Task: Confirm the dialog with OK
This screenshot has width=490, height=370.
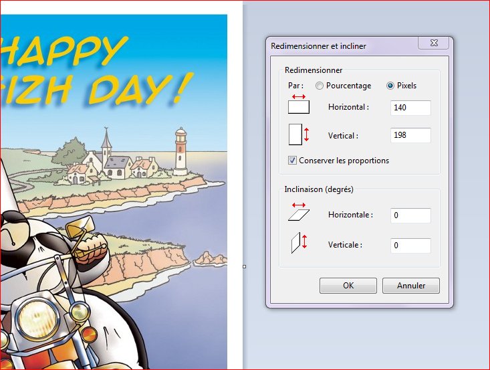Action: 348,286
